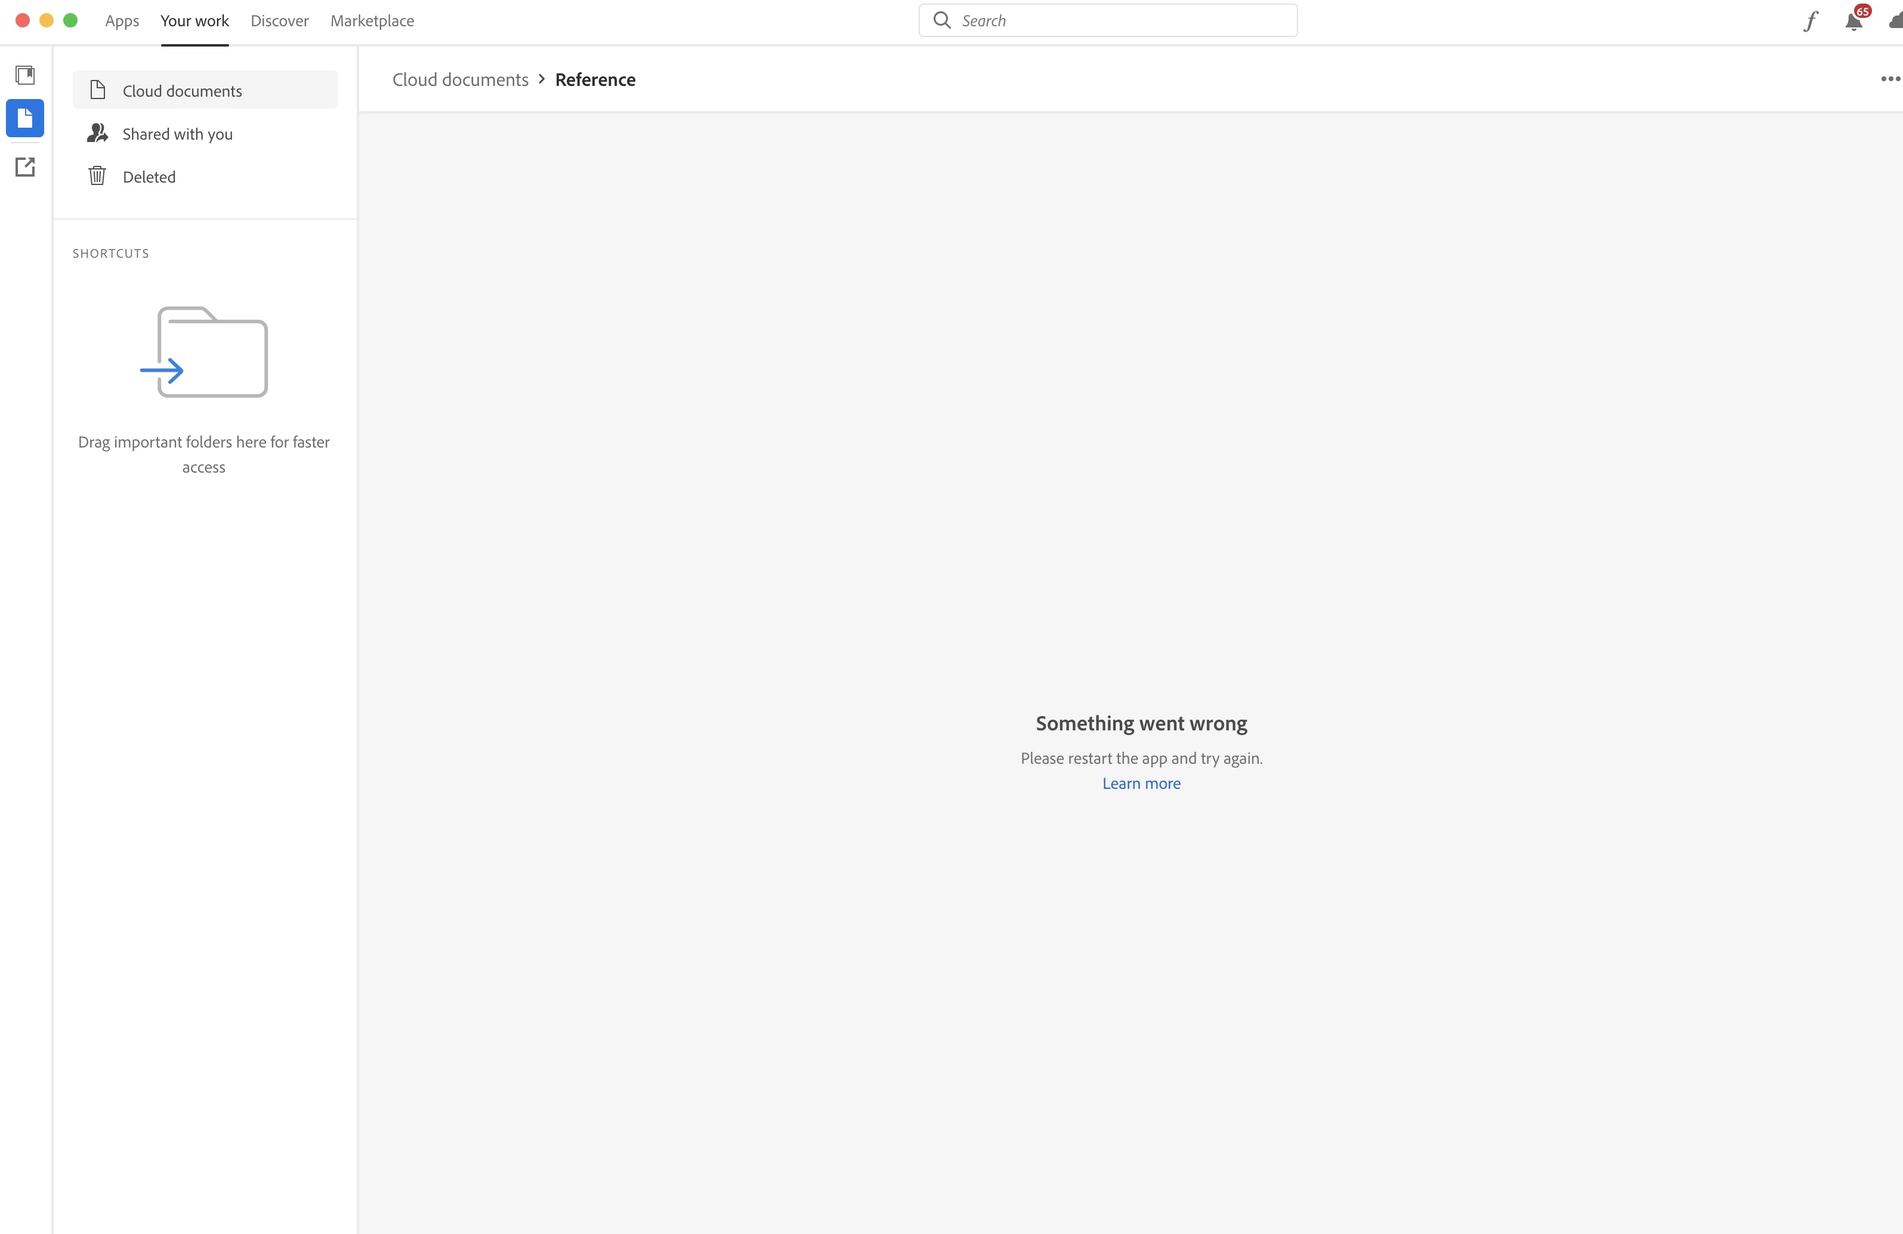Navigate back to Cloud documents breadcrumb
The image size is (1903, 1234).
pyautogui.click(x=460, y=79)
